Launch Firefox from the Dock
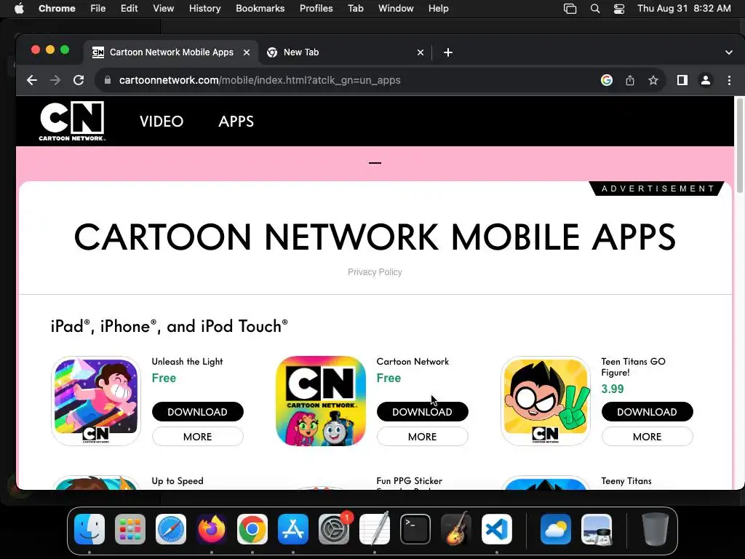 [212, 529]
